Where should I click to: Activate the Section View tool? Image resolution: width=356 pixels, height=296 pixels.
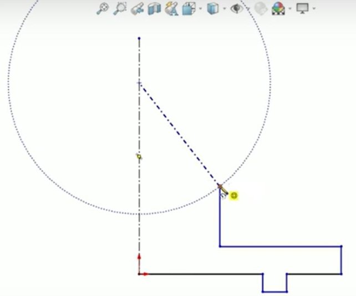(x=154, y=9)
